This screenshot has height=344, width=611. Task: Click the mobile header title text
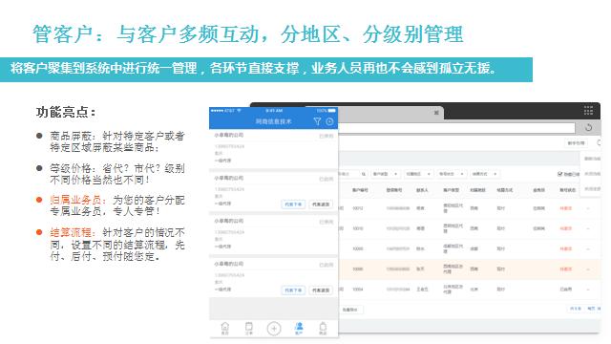pyautogui.click(x=274, y=121)
